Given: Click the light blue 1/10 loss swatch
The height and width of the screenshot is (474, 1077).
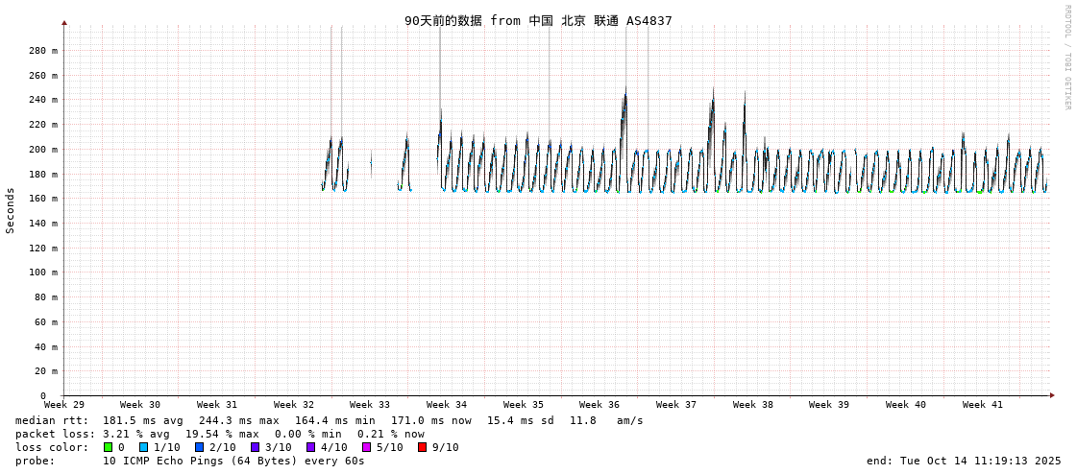Looking at the screenshot, I should [x=144, y=447].
